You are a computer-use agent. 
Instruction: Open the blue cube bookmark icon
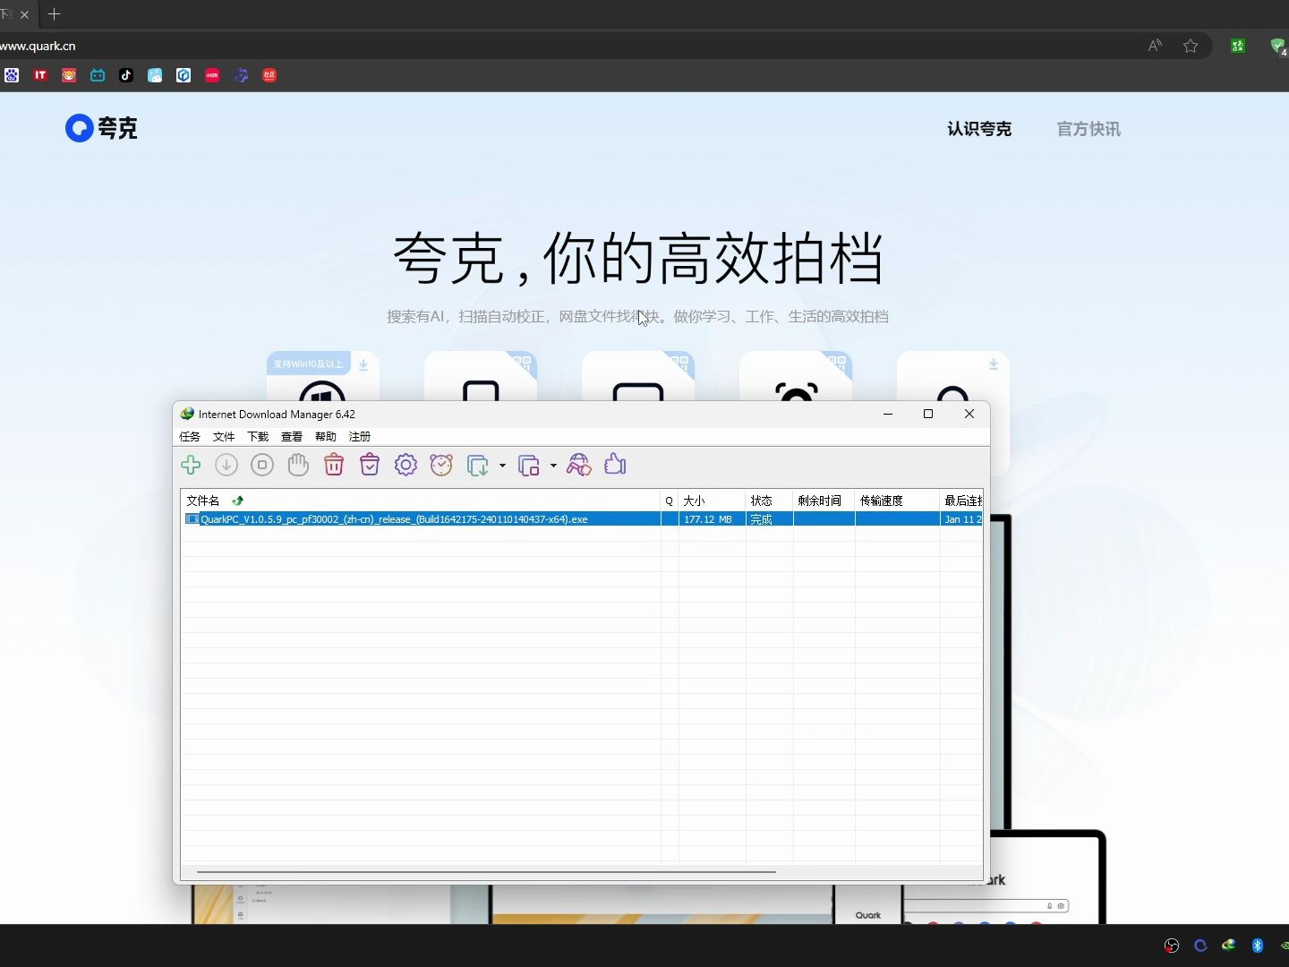pyautogui.click(x=184, y=75)
